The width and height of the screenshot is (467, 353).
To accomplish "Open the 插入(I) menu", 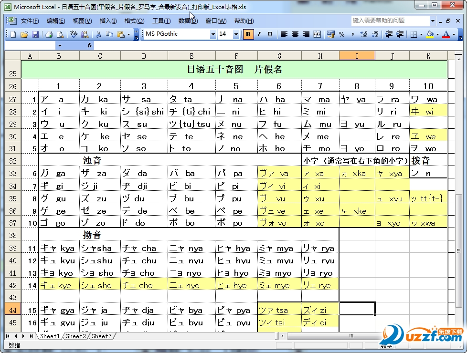I will click(x=108, y=21).
